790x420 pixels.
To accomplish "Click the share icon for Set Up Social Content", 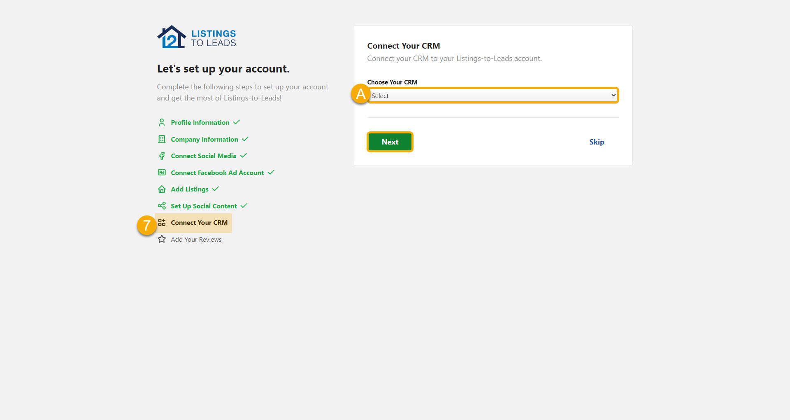I will point(162,206).
